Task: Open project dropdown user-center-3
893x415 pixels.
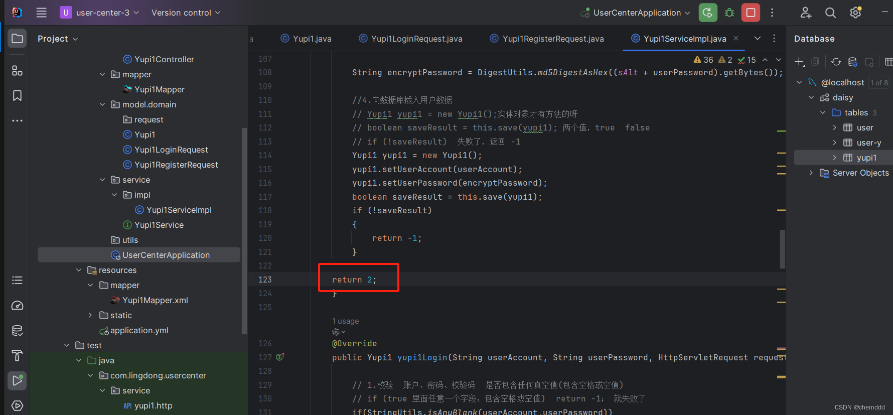Action: tap(99, 13)
